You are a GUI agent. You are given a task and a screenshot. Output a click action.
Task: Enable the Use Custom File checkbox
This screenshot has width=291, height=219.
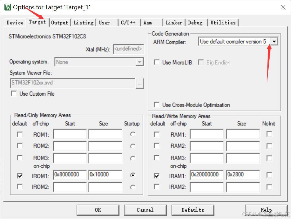pyautogui.click(x=14, y=94)
